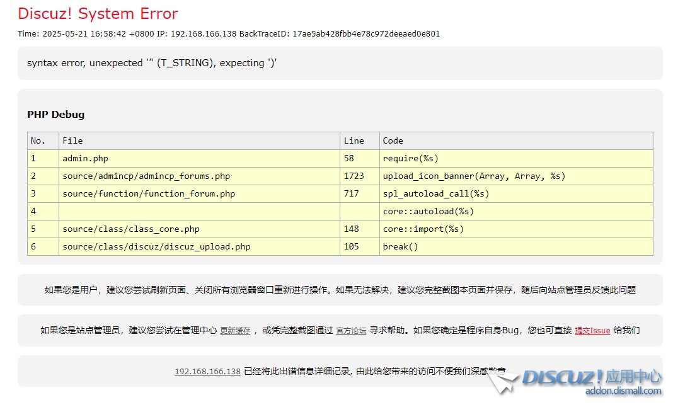The image size is (673, 407).
Task: Click the red 提交Issue link
Action: coord(592,330)
